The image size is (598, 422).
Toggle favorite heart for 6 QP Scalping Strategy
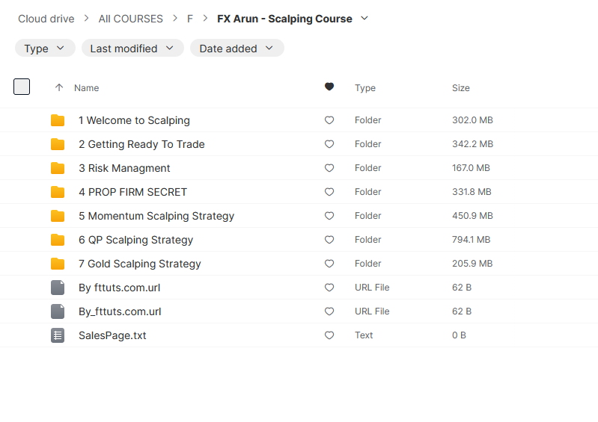click(x=329, y=240)
